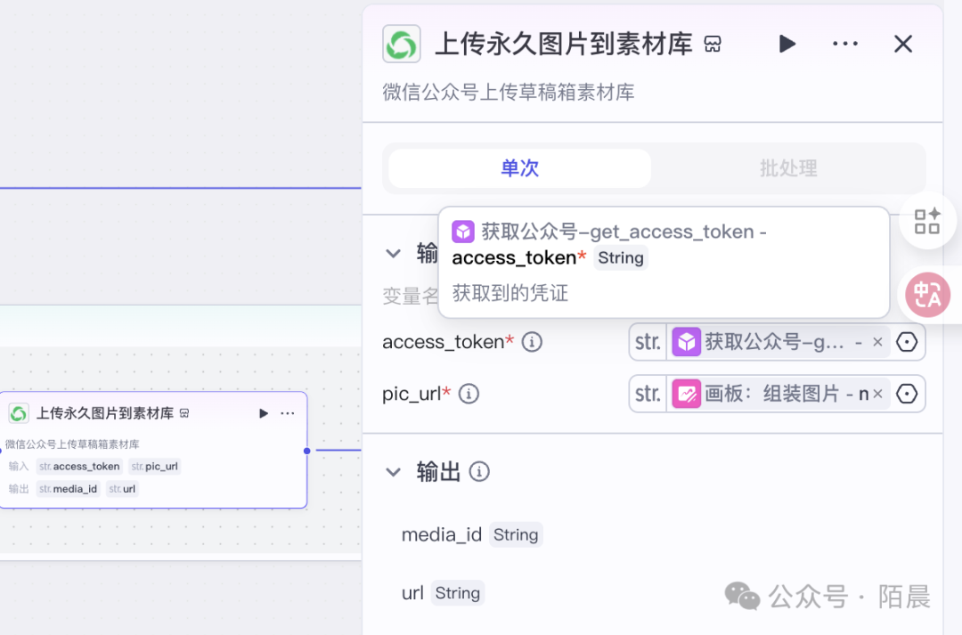The image size is (962, 635).
Task: Collapse the 输入 section chevron
Action: [393, 254]
